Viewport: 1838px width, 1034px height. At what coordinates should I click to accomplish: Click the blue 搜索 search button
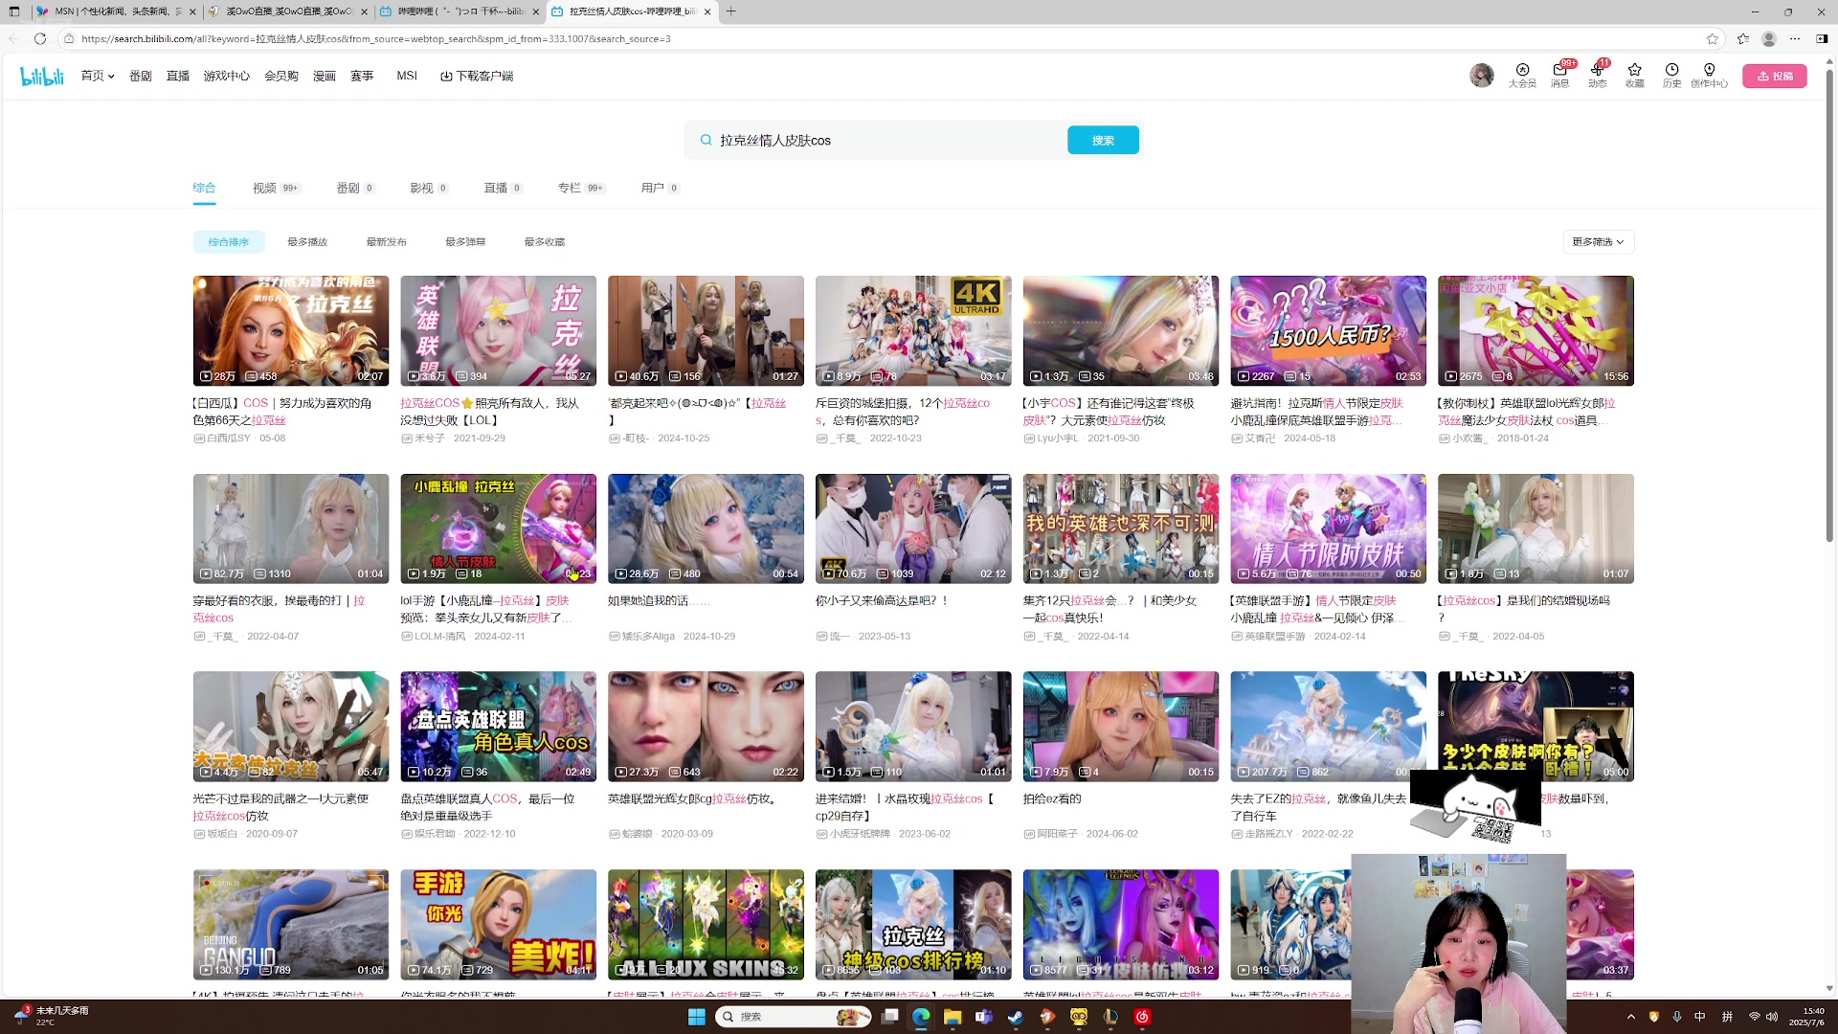[1103, 140]
